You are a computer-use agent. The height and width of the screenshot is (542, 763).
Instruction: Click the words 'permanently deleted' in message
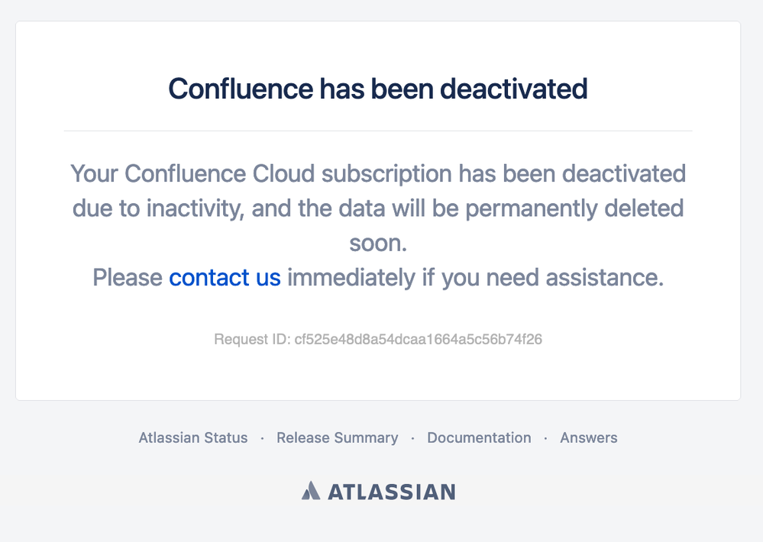point(574,208)
